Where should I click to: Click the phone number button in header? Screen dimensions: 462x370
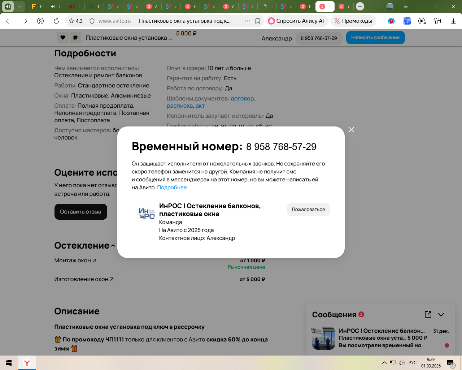(x=319, y=38)
